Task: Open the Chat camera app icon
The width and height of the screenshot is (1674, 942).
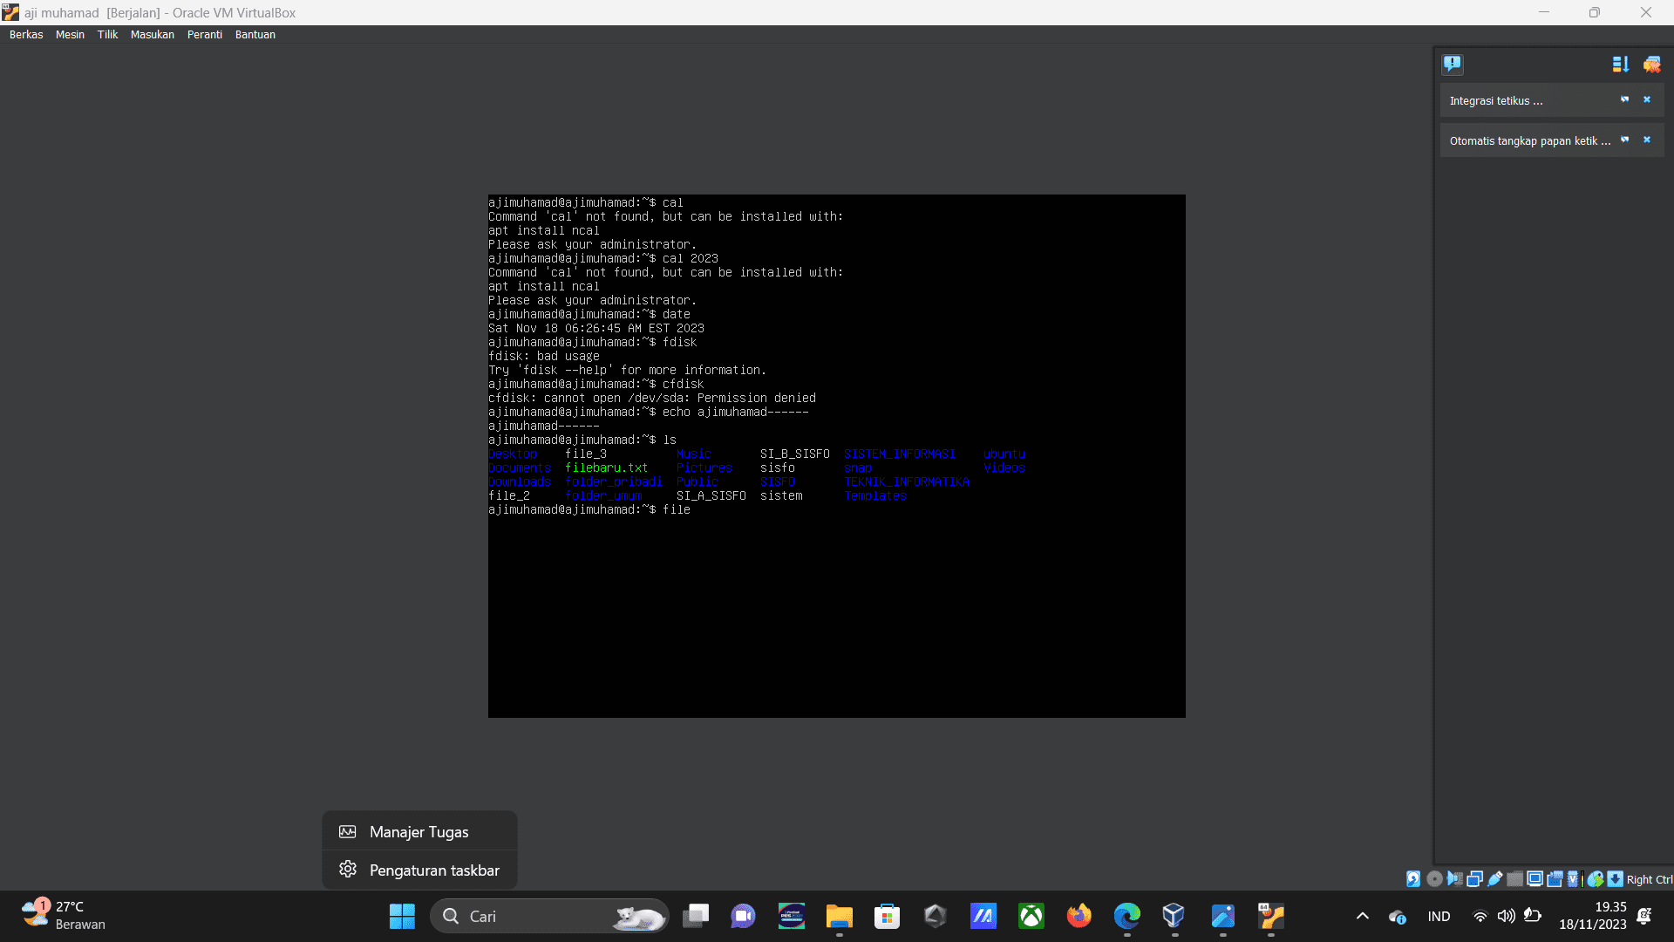Action: click(744, 916)
